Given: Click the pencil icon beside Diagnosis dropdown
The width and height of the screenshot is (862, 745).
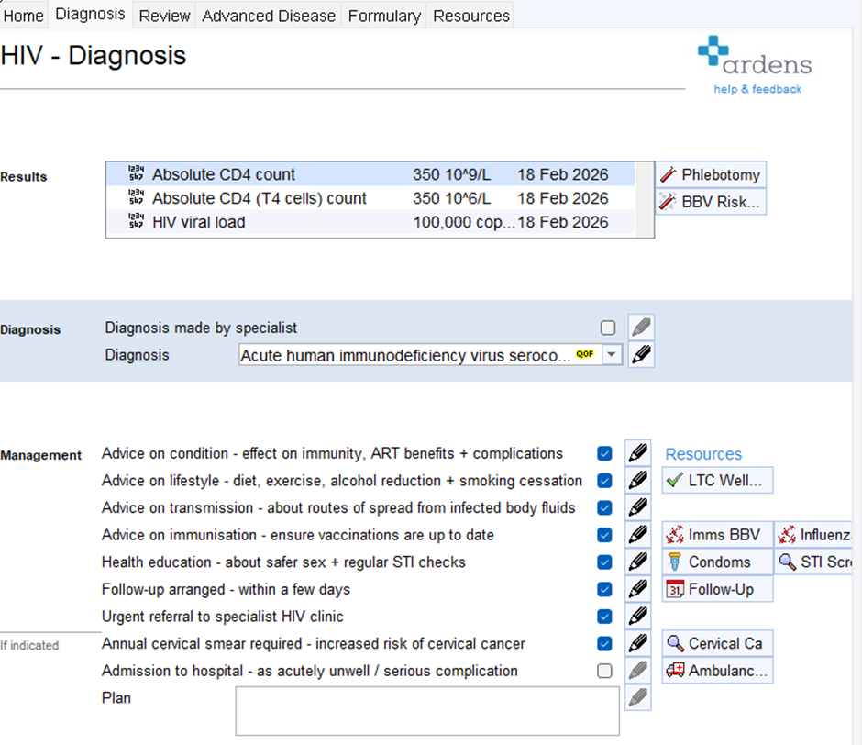Looking at the screenshot, I should (x=641, y=355).
